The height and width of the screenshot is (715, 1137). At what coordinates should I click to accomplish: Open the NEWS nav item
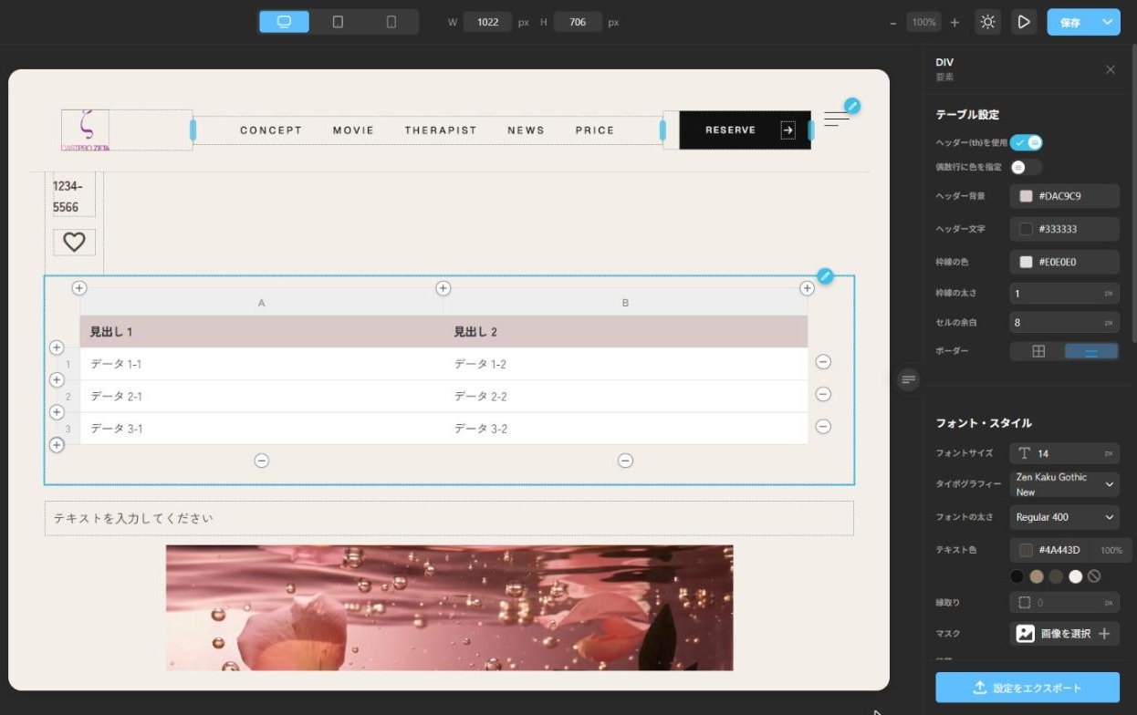click(526, 130)
